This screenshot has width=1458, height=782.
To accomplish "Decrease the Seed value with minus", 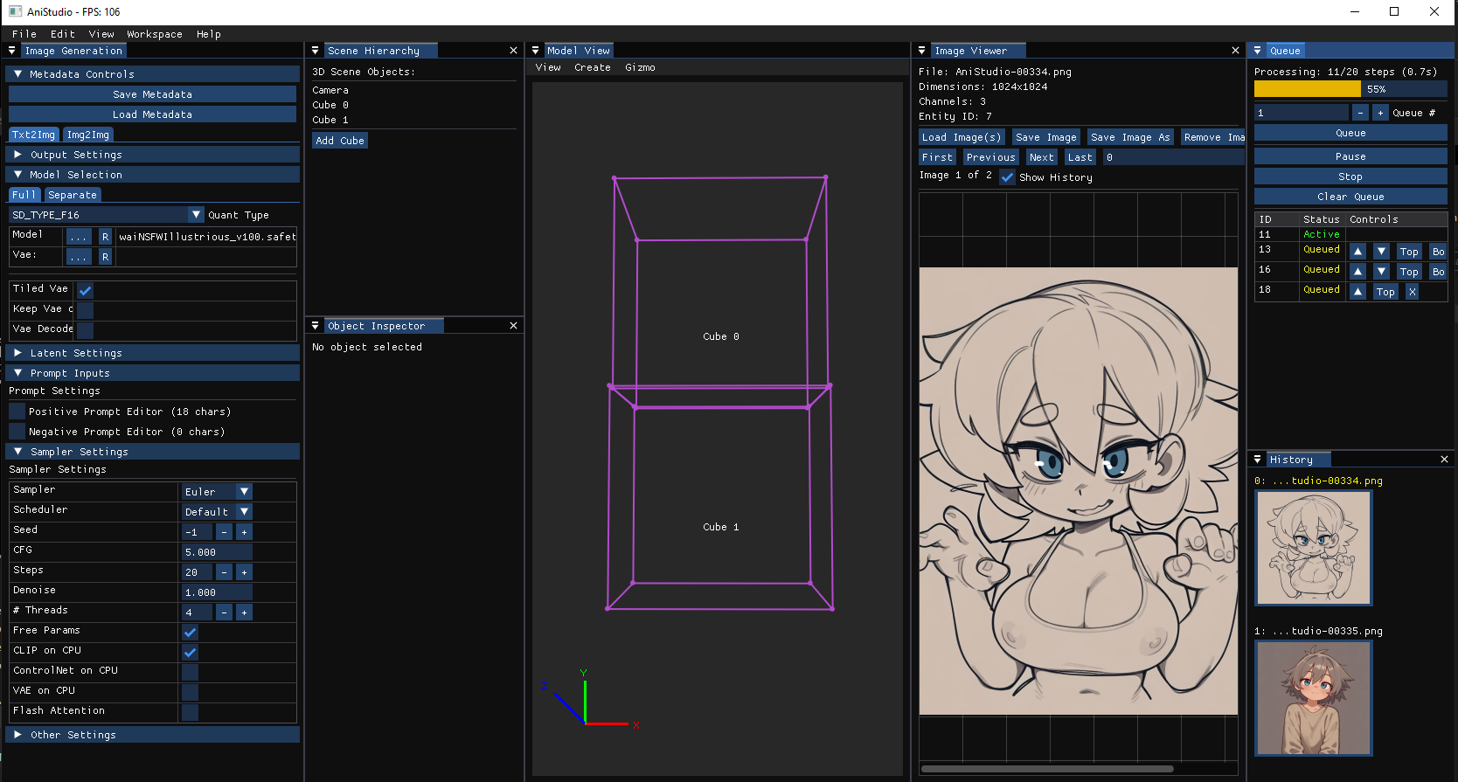I will (224, 532).
